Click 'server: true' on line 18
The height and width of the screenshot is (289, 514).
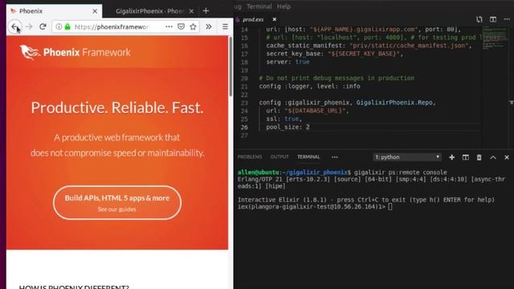click(288, 62)
